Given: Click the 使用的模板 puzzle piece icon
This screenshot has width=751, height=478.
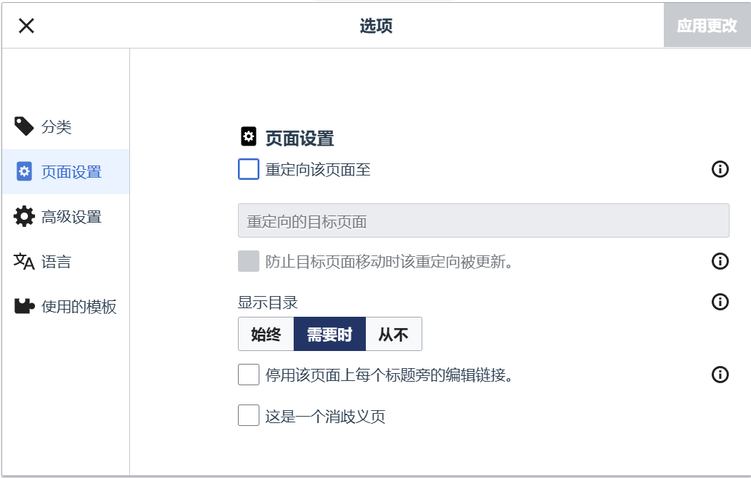Looking at the screenshot, I should pyautogui.click(x=24, y=307).
